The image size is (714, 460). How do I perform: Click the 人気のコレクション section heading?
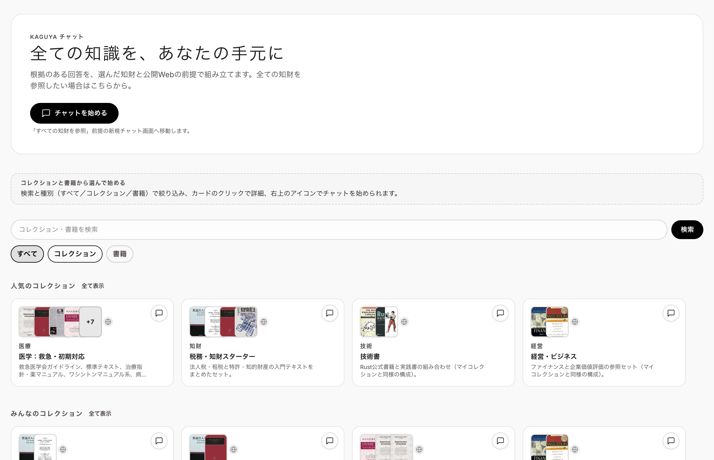(43, 286)
